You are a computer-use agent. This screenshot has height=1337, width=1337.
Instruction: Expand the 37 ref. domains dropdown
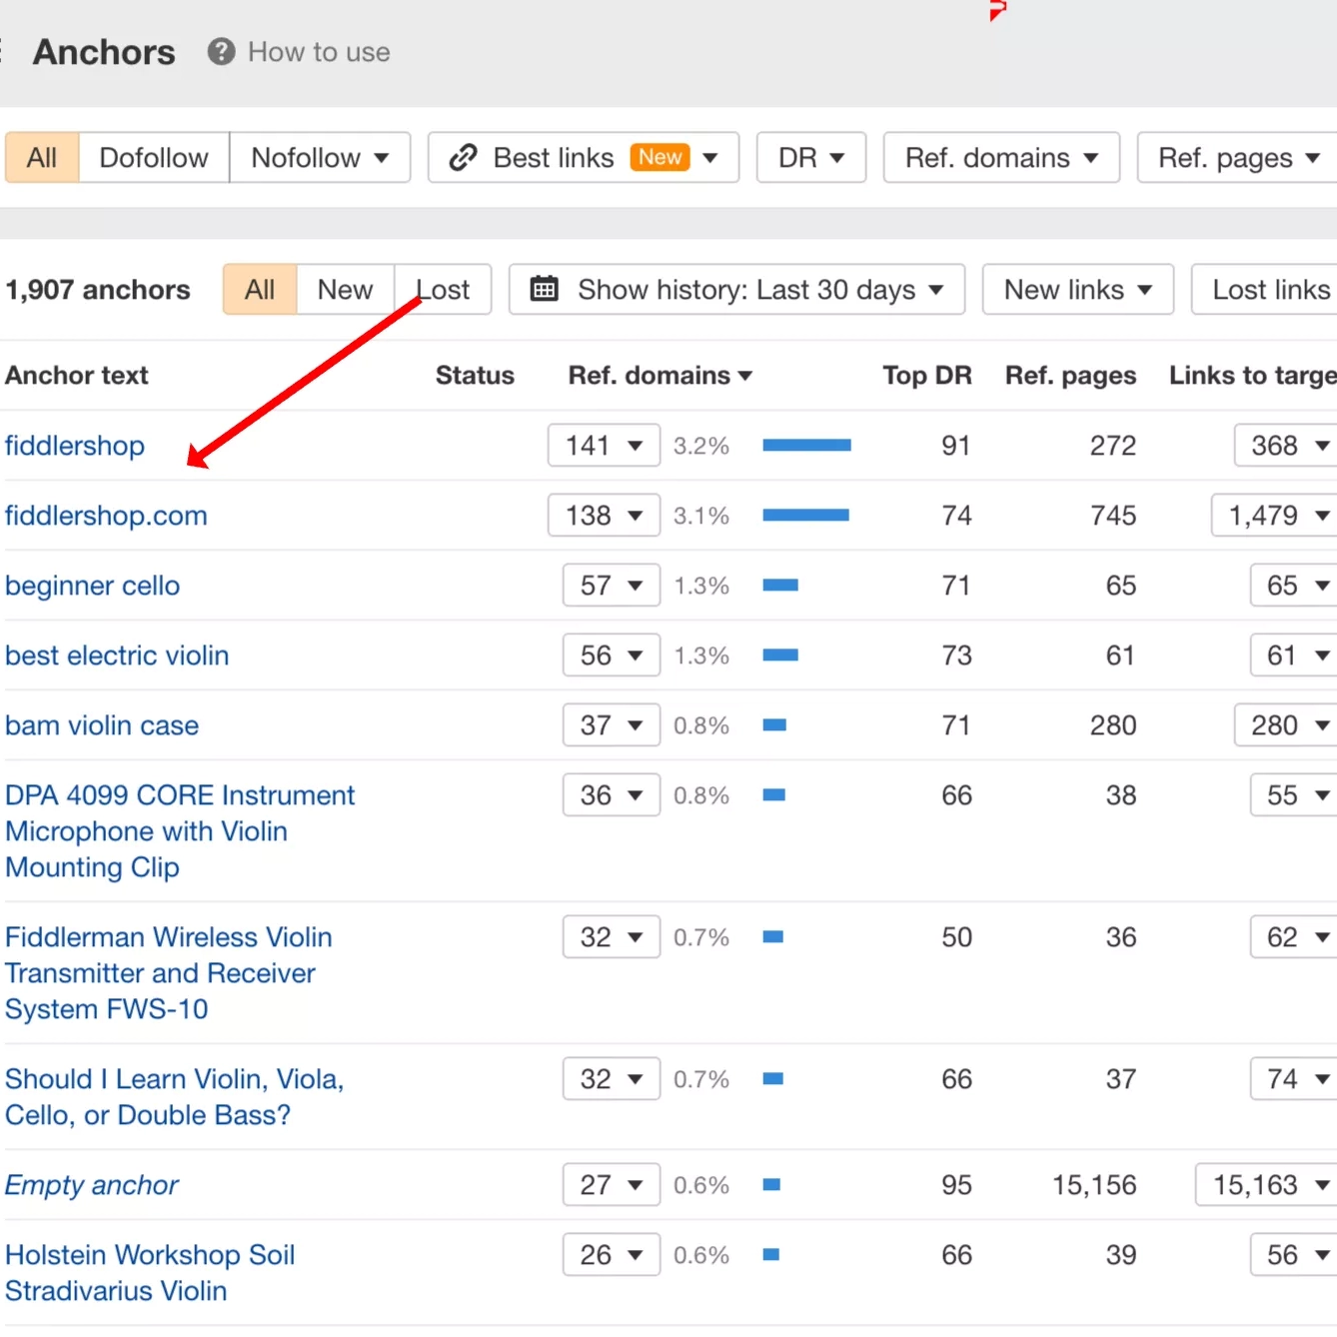click(612, 725)
